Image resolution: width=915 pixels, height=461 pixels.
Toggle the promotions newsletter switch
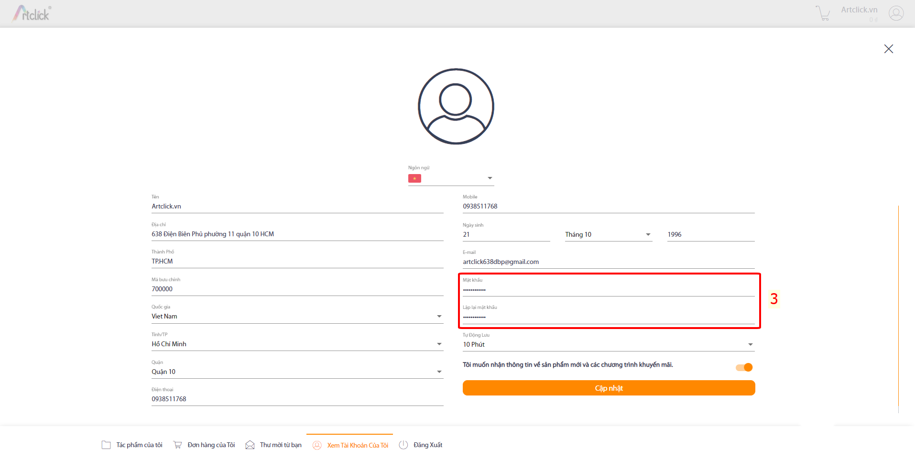coord(744,367)
